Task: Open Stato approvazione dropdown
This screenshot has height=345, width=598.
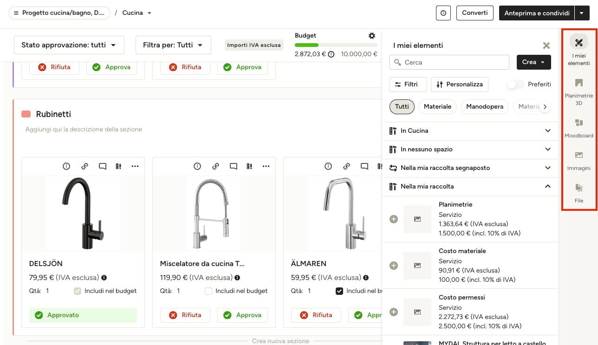Action: 69,45
